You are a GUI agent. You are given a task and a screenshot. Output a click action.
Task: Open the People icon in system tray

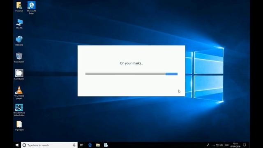click(208, 145)
